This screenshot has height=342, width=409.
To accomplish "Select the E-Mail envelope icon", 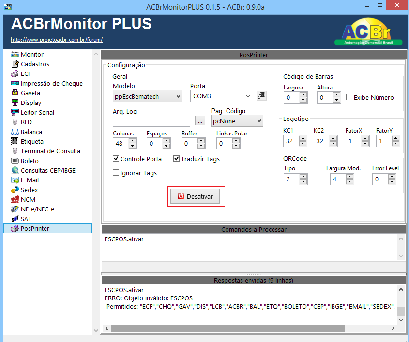I will (x=15, y=180).
